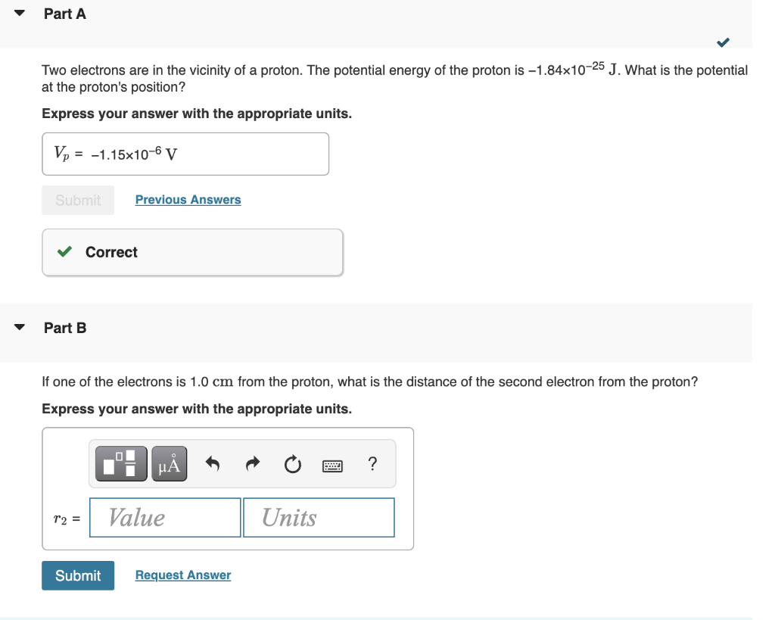Viewport: 775px width, 620px height.
Task: View Previous Answers for Part A
Action: 188,199
